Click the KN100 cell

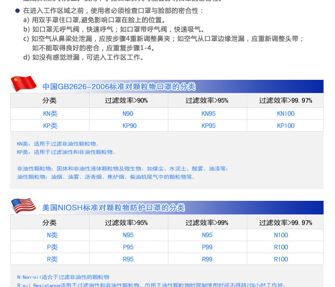pos(285,114)
